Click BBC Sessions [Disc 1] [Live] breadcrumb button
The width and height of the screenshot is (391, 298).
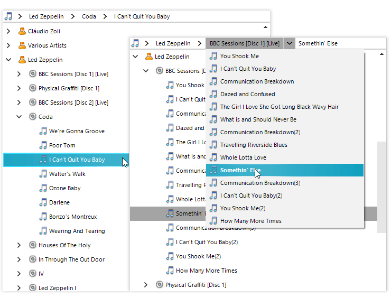click(244, 43)
